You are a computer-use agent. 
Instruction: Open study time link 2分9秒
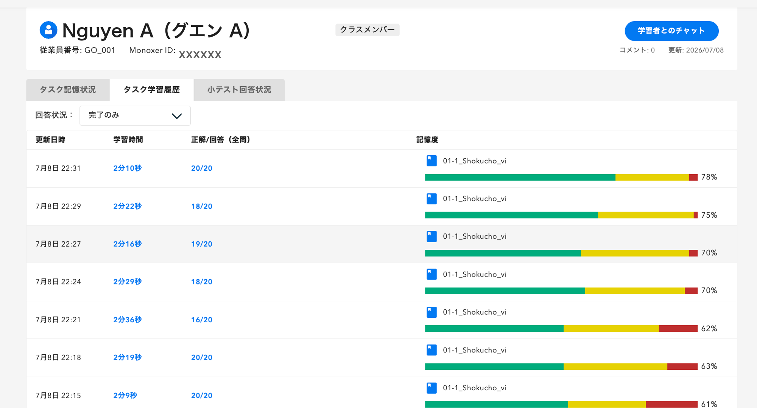pos(125,396)
